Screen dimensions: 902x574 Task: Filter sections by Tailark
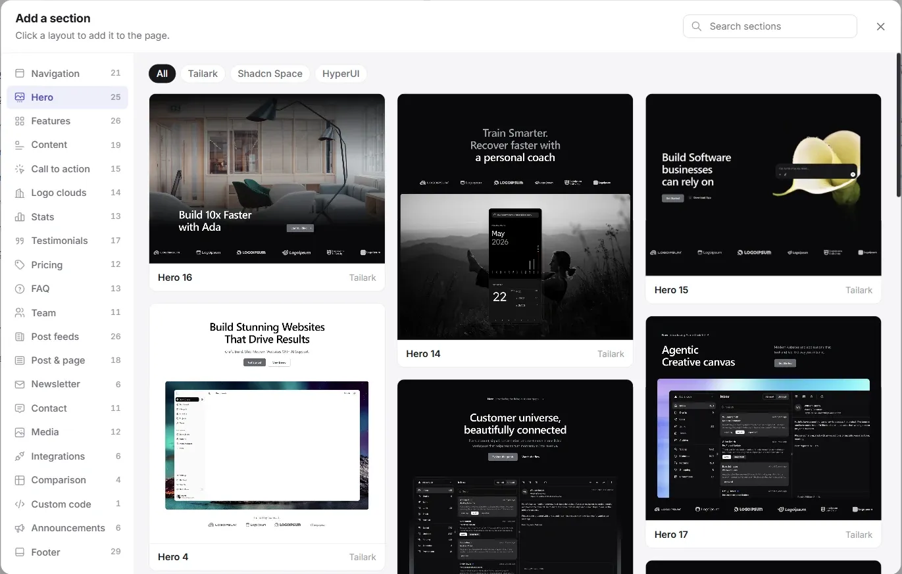pos(203,74)
